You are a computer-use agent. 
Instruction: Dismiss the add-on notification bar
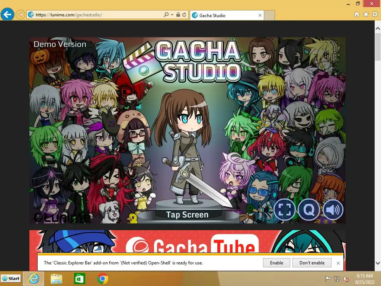pyautogui.click(x=338, y=263)
